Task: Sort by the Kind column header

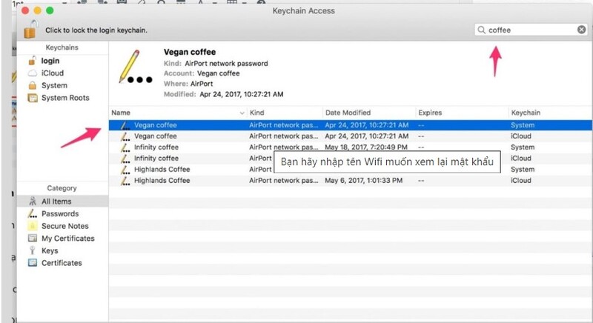Action: click(256, 113)
